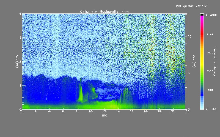Select the "AGL (kft)" axis label
220x137 pixels.
(194, 61)
